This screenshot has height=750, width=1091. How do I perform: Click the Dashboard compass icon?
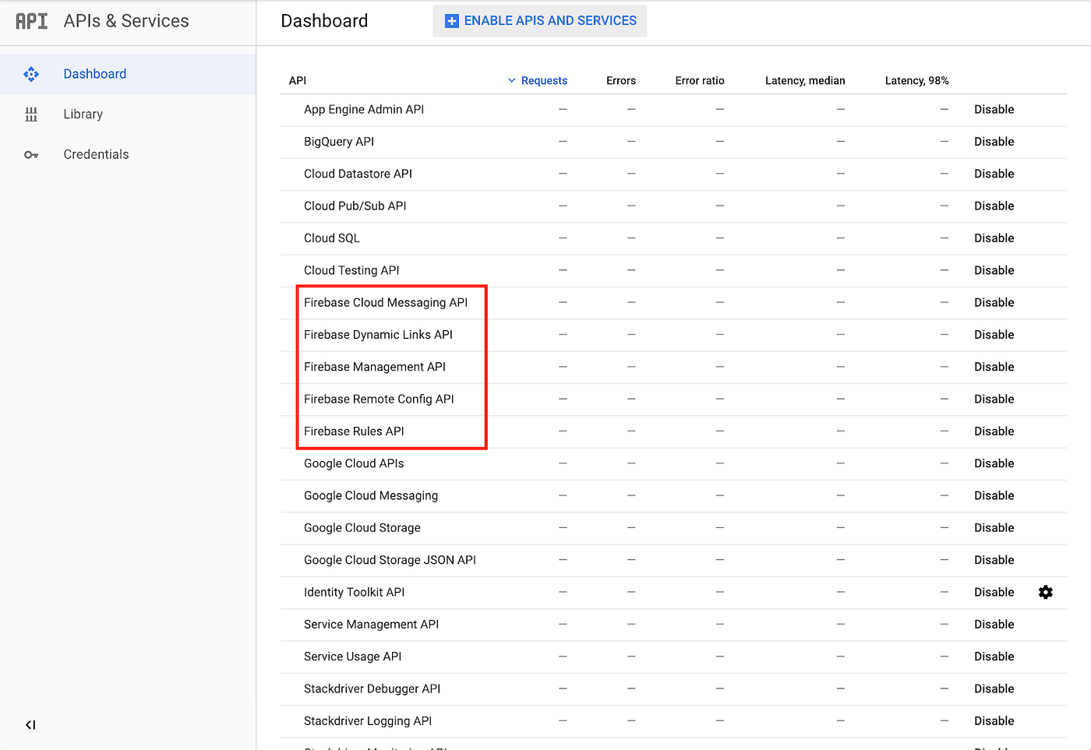(31, 73)
